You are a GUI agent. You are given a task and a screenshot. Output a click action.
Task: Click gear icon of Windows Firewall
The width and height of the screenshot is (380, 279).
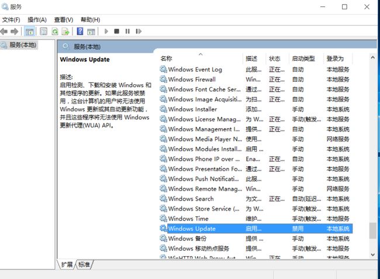(x=163, y=80)
